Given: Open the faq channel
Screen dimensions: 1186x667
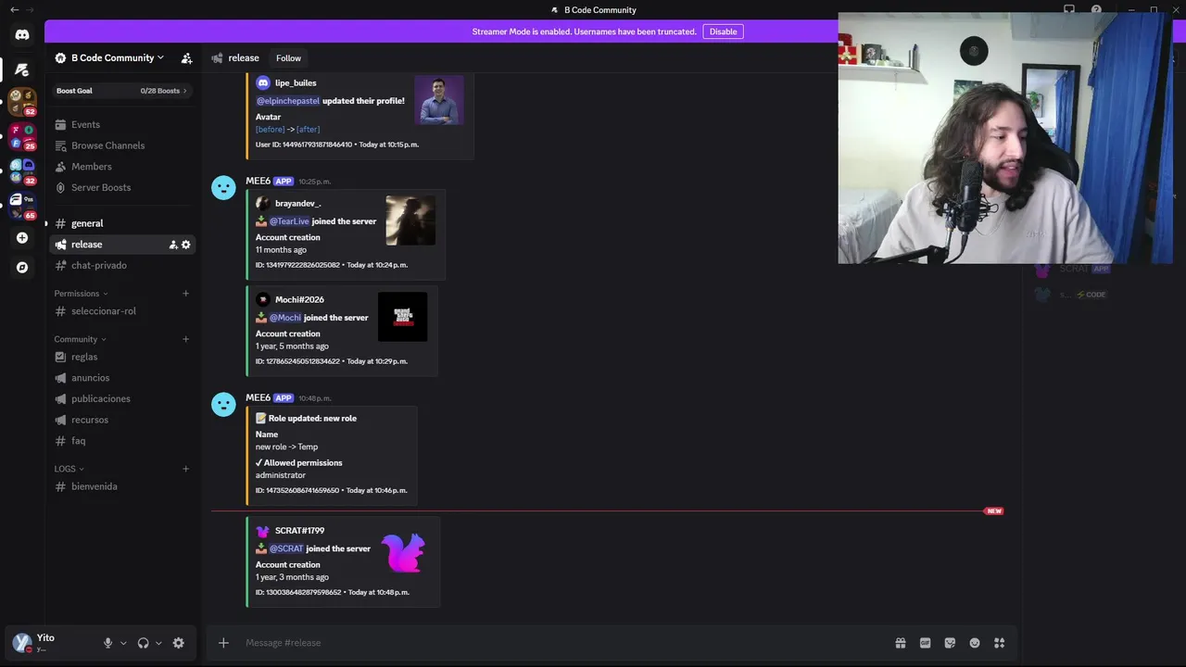Looking at the screenshot, I should tap(122, 441).
